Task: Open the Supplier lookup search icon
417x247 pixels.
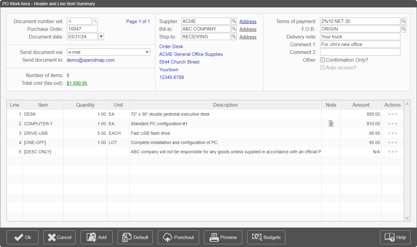Action: click(x=234, y=21)
